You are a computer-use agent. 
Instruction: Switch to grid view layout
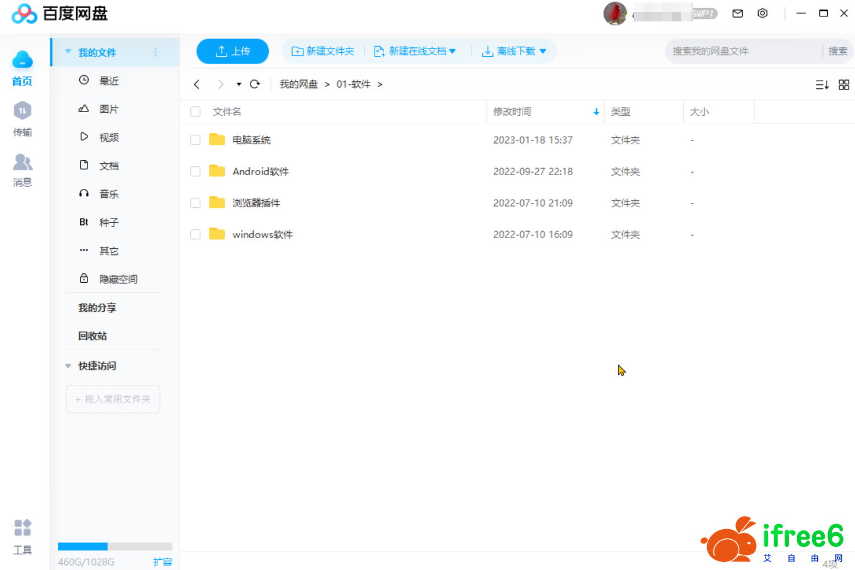click(x=844, y=84)
